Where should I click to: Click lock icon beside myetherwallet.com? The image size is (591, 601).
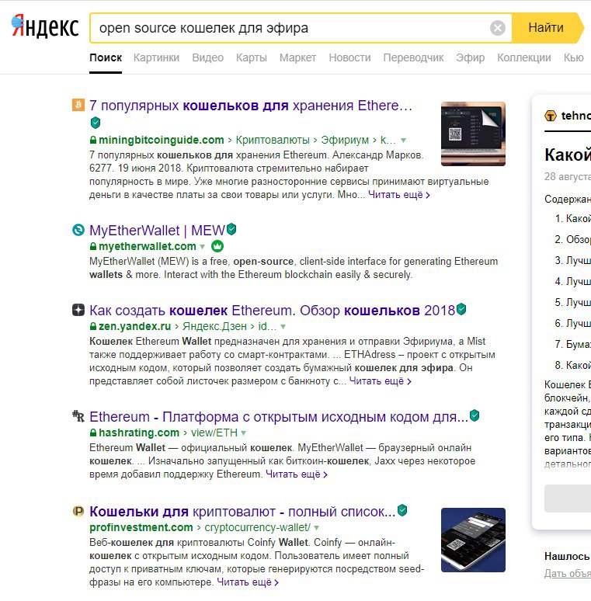93,246
